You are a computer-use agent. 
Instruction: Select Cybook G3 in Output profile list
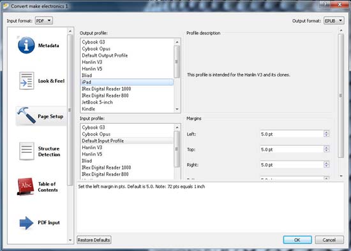(127, 42)
